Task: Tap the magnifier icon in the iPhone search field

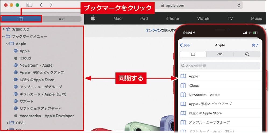Action: (x=183, y=66)
